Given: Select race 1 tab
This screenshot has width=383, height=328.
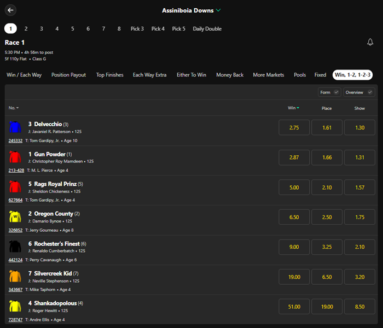Looking at the screenshot, I should coord(10,28).
